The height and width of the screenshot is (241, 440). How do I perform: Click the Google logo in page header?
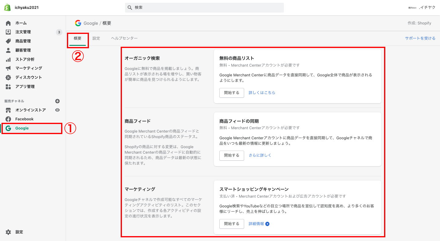[78, 23]
